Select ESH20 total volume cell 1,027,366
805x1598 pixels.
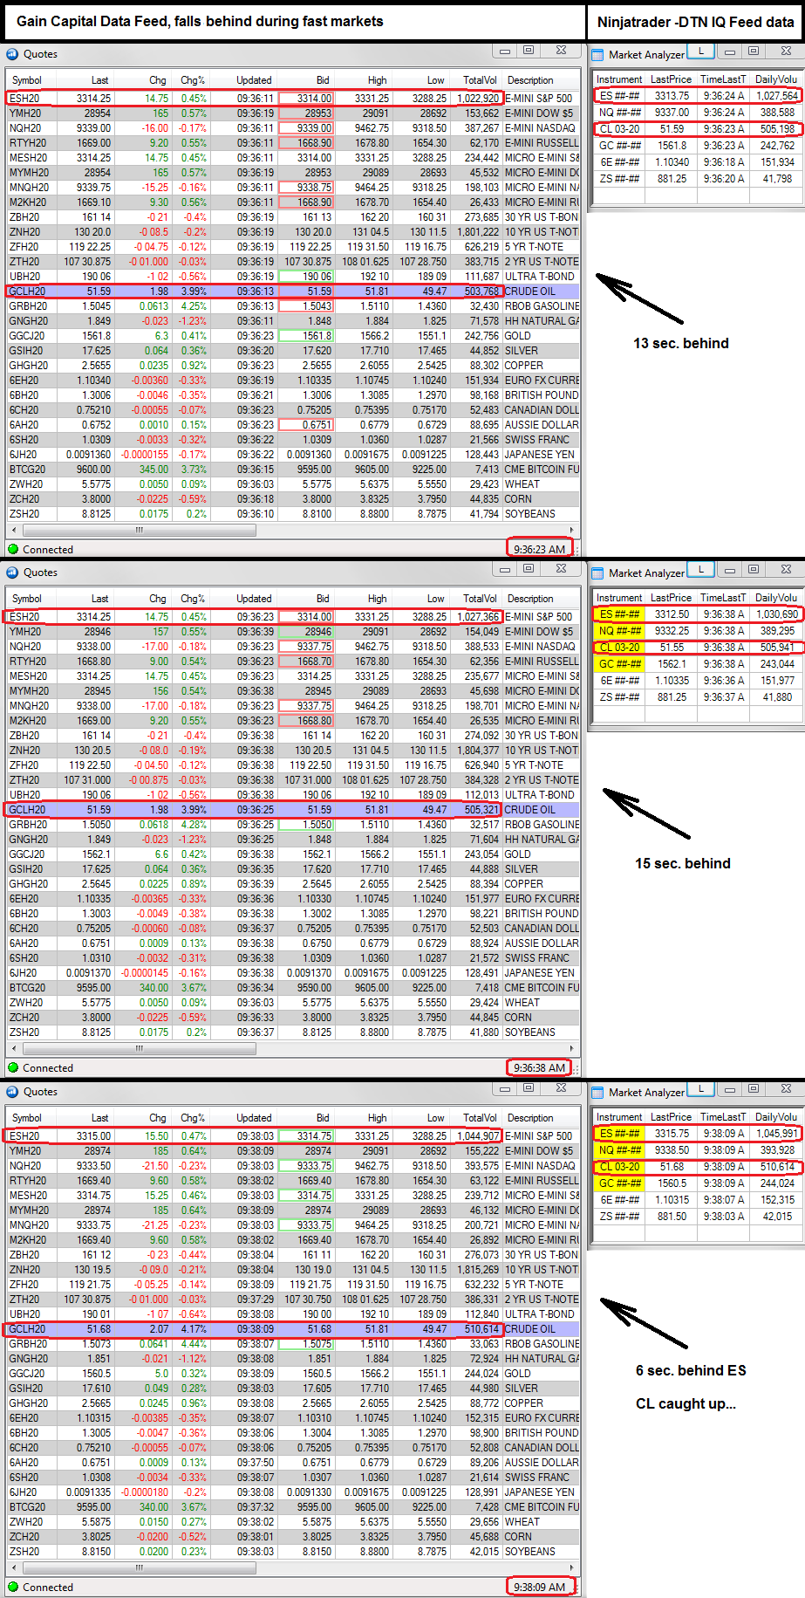click(x=476, y=617)
